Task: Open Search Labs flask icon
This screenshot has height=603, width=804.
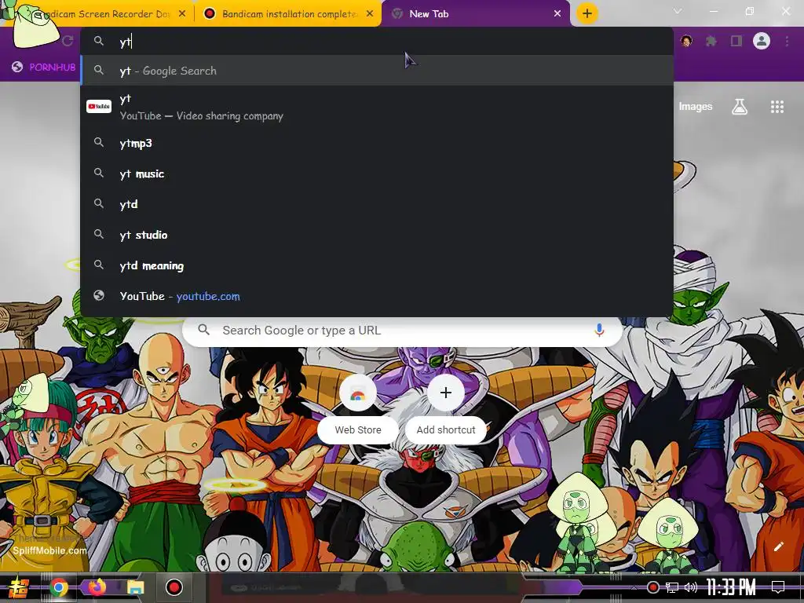Action: click(740, 107)
